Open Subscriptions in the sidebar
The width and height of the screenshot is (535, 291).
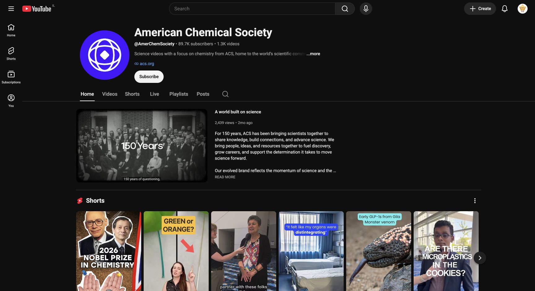tap(11, 77)
